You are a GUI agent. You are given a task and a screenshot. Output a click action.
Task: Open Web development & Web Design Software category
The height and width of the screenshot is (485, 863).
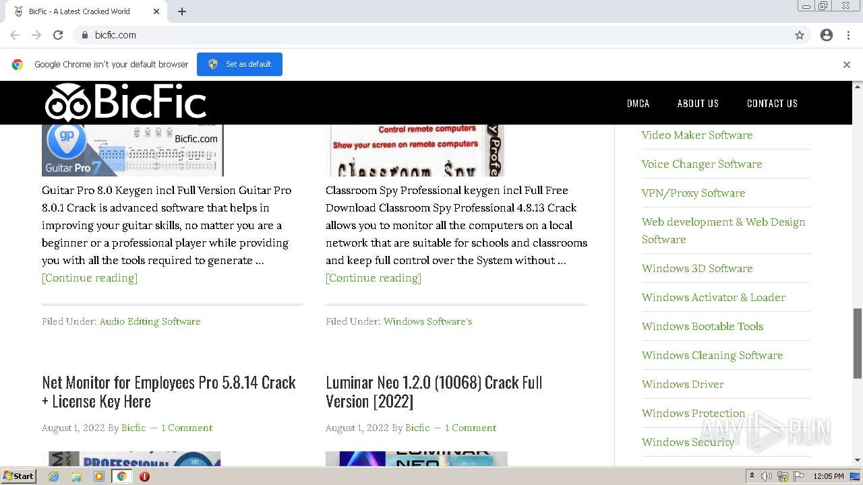pyautogui.click(x=723, y=230)
